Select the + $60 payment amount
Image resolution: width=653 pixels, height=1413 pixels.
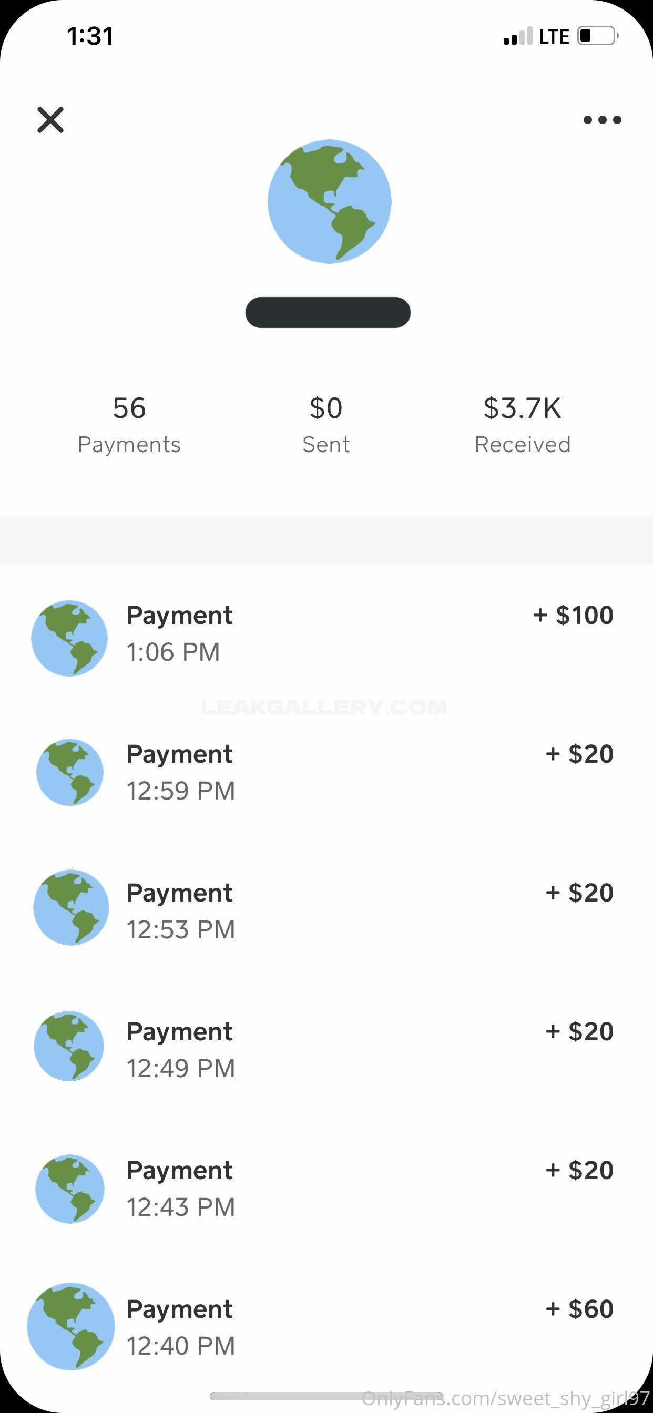click(x=579, y=1309)
